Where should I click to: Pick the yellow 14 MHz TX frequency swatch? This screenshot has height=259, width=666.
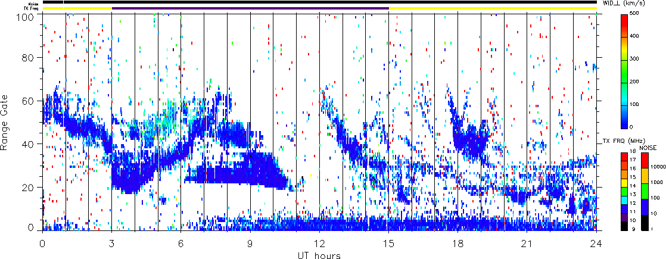coord(624,183)
